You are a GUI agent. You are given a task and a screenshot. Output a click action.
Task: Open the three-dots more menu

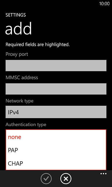(104, 174)
